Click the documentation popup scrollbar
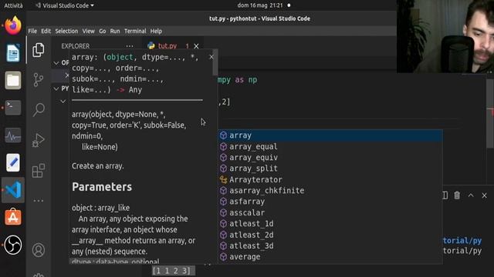 coord(215,62)
